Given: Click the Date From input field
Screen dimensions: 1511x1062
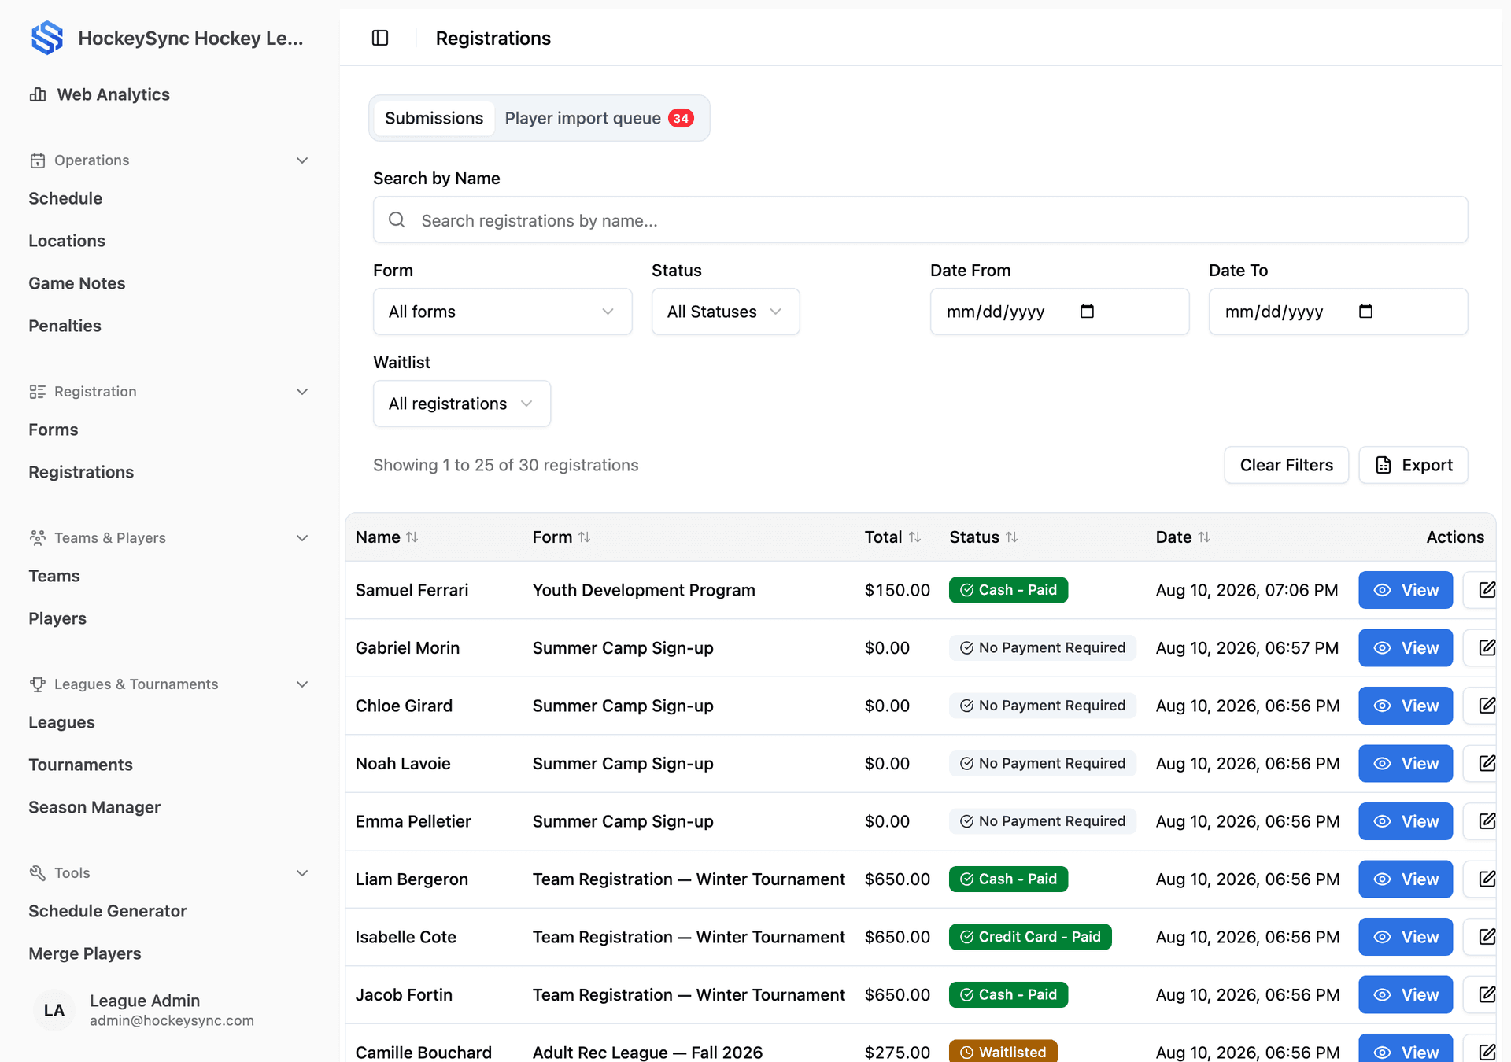Looking at the screenshot, I should [1059, 312].
